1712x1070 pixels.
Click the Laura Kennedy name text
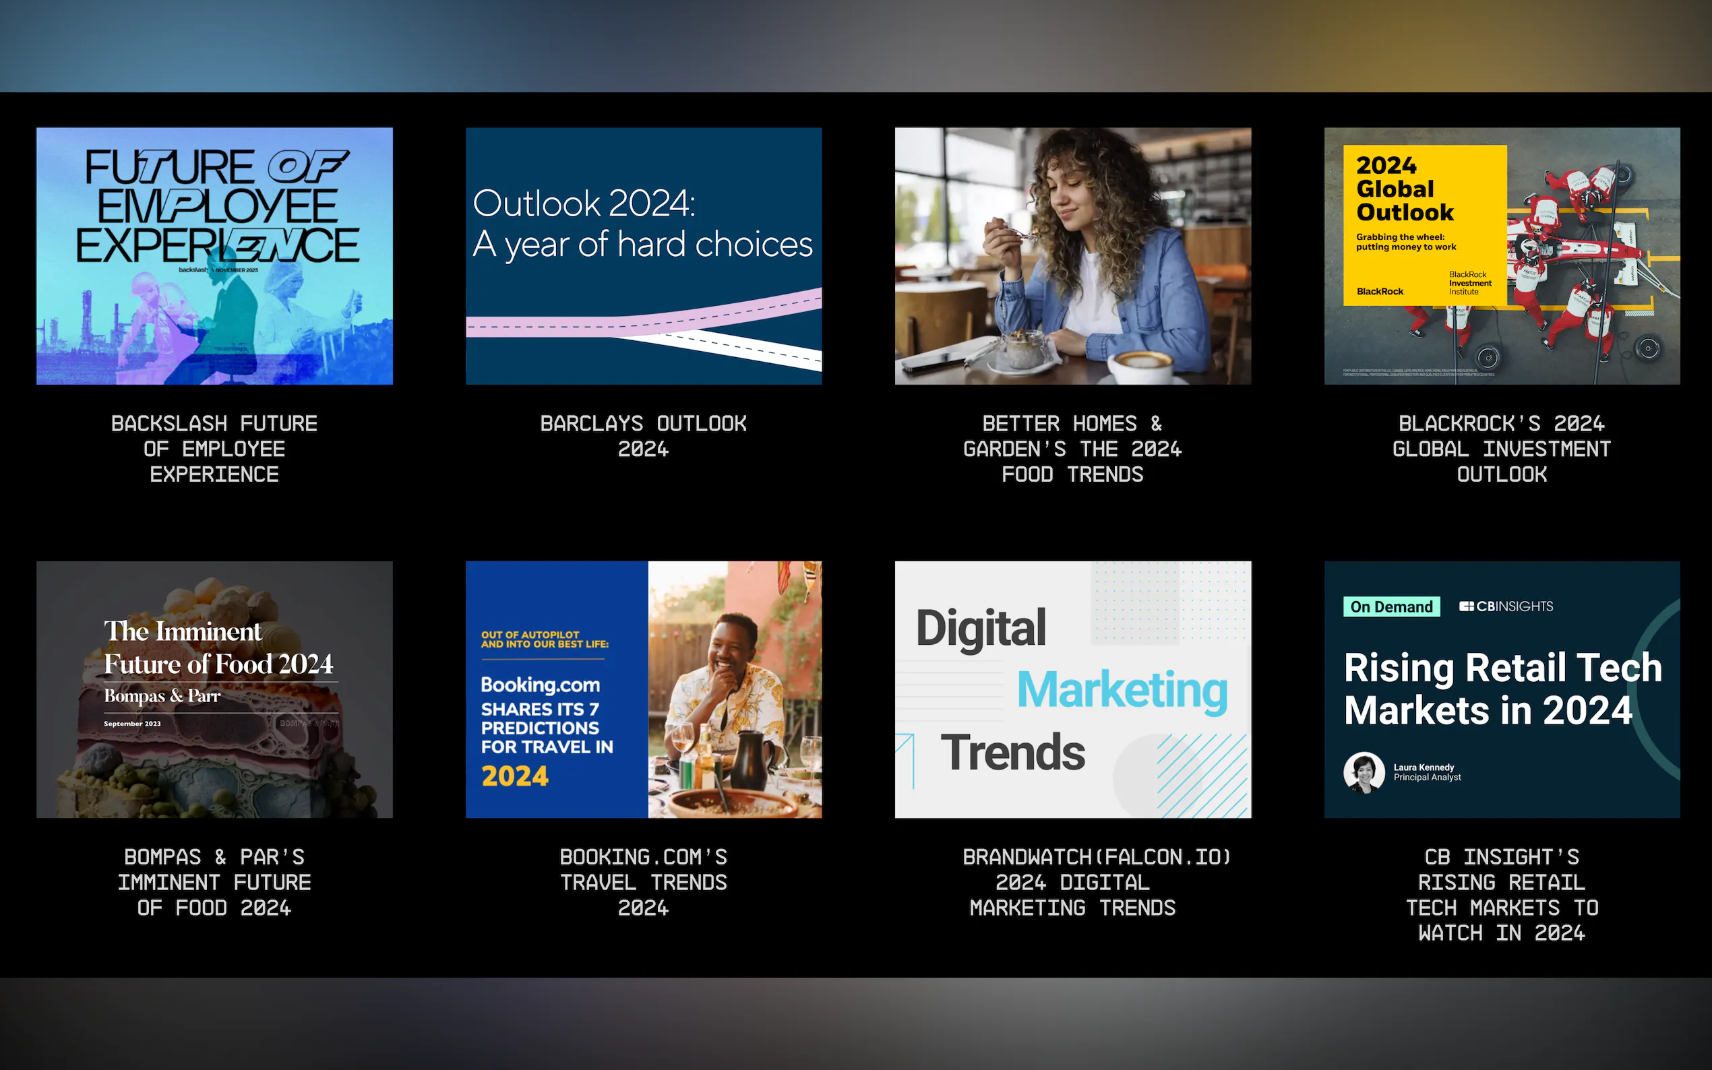tap(1424, 767)
